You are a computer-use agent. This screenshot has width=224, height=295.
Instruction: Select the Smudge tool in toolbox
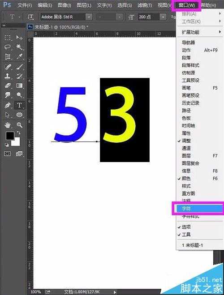click(x=8, y=94)
